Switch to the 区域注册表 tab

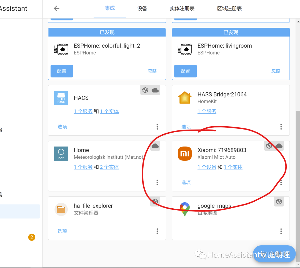tap(229, 9)
